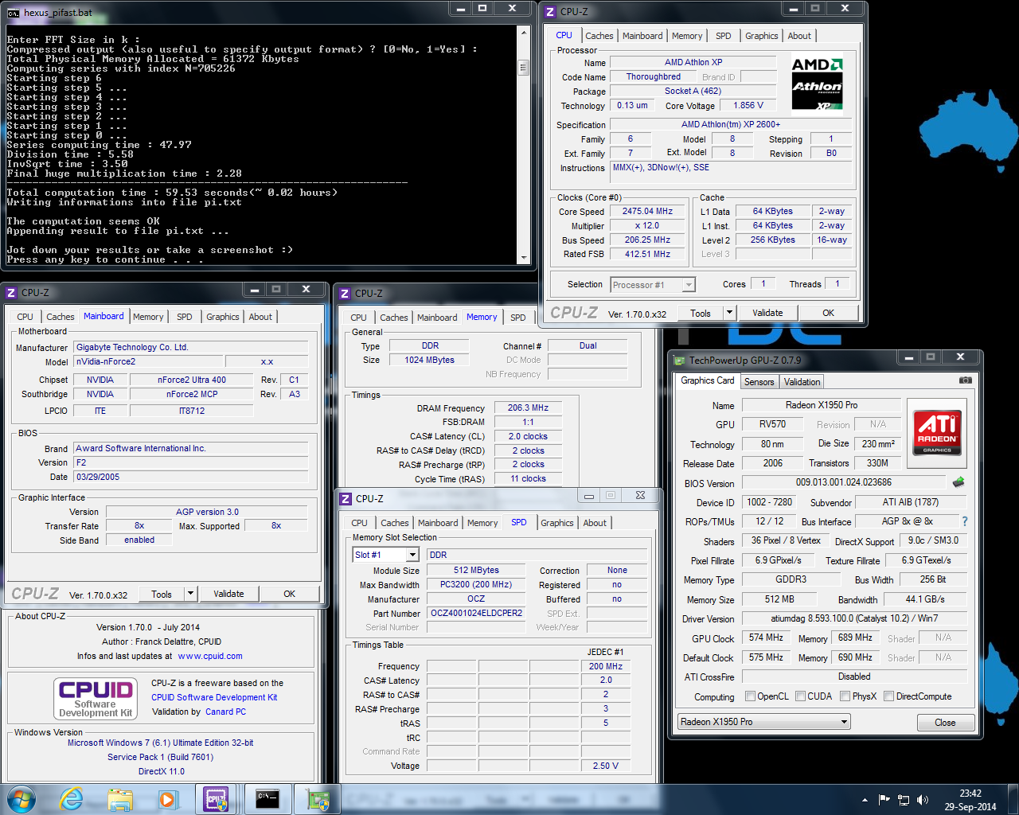
Task: Enable the OpenCL checkbox
Action: click(x=750, y=696)
